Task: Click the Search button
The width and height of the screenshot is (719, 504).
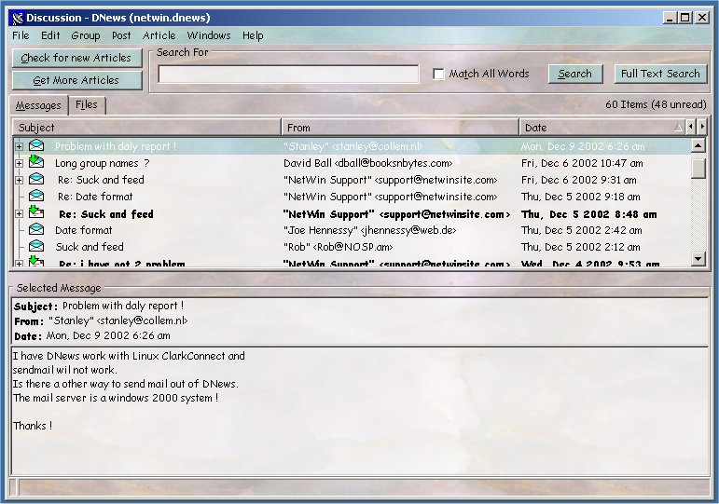Action: coord(575,74)
